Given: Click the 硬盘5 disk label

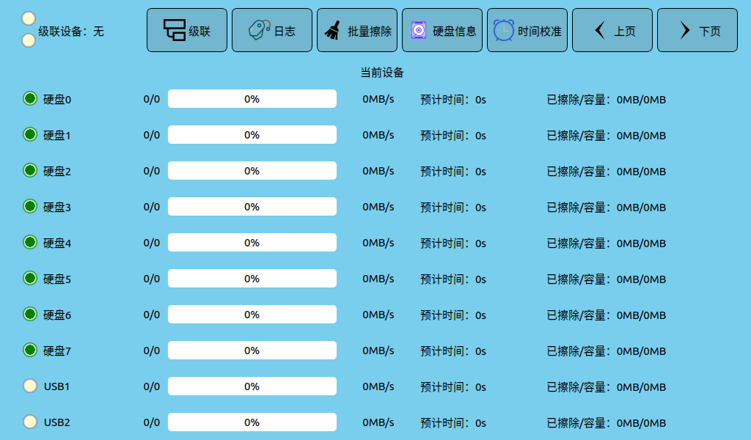Looking at the screenshot, I should tap(56, 279).
